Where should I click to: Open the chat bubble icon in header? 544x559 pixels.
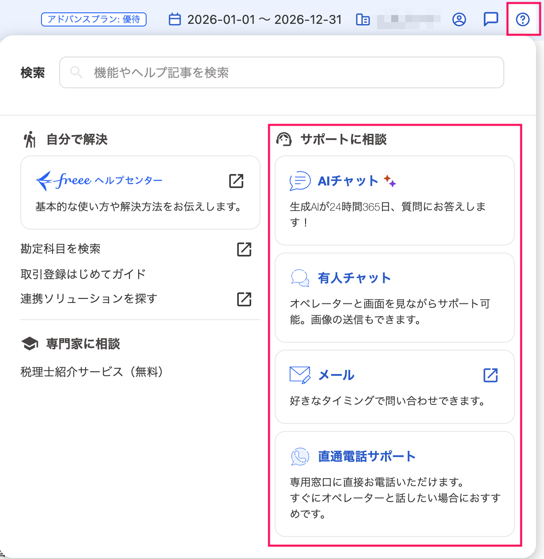(x=491, y=19)
